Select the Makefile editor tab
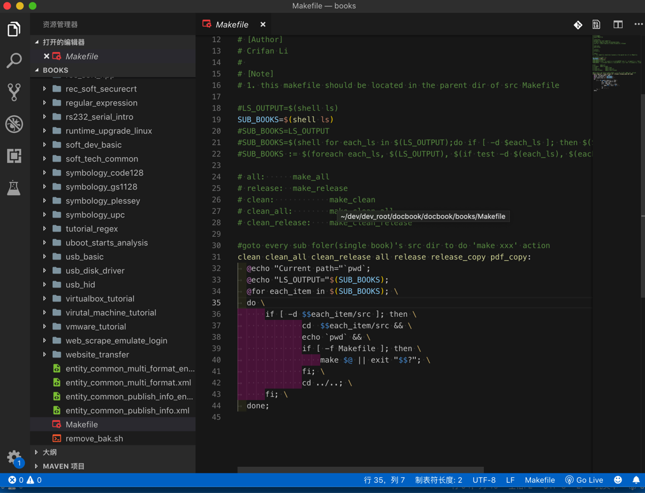This screenshot has height=493, width=645. pos(231,25)
